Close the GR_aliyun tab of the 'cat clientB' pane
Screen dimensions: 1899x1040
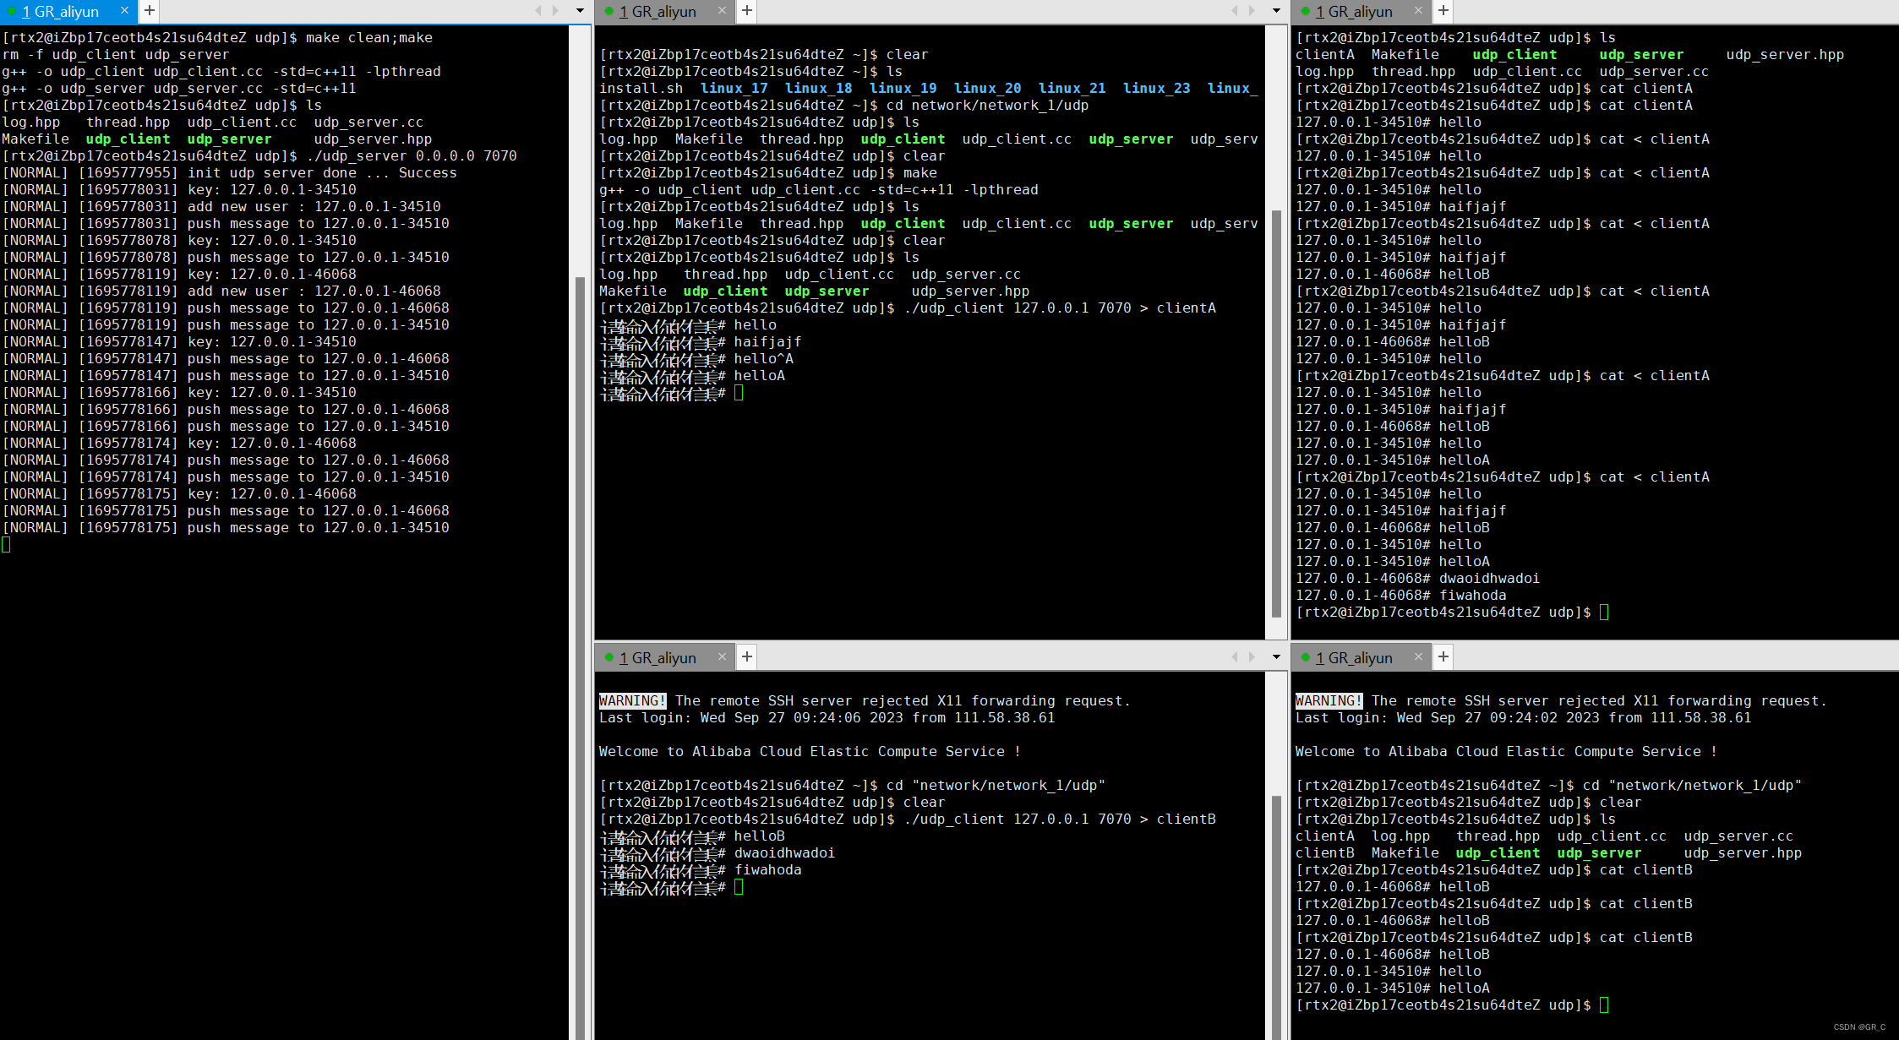pos(1418,656)
